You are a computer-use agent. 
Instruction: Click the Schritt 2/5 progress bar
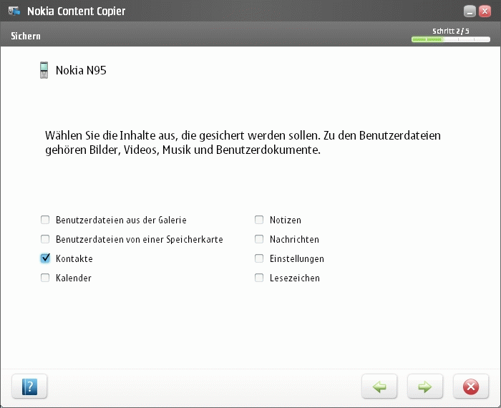pos(450,39)
